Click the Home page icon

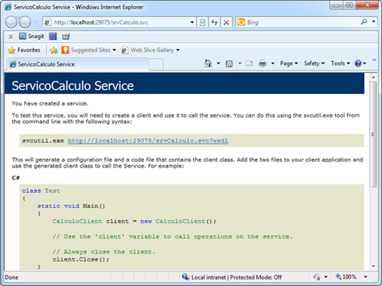209,64
